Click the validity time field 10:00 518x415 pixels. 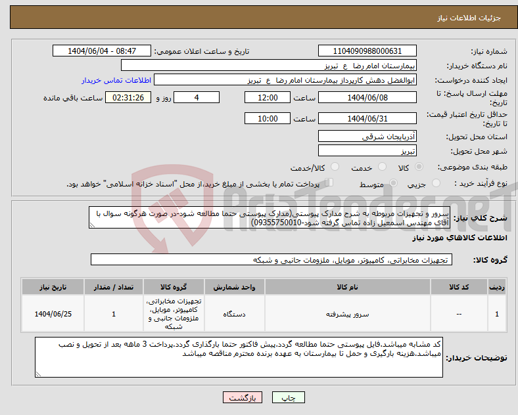click(268, 118)
